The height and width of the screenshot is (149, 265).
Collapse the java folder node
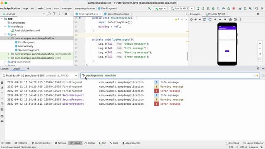(5, 34)
